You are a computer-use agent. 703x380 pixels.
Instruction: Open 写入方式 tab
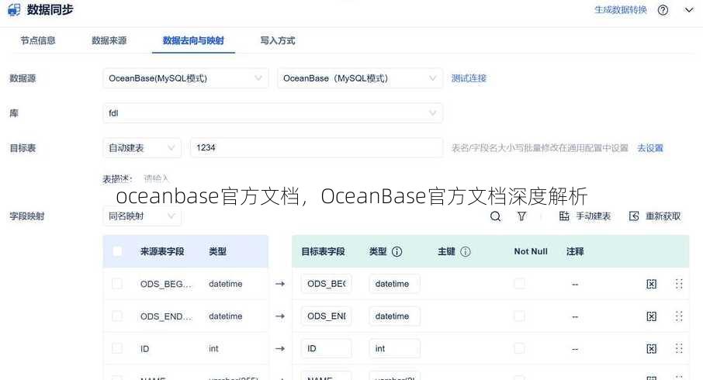pyautogui.click(x=278, y=40)
